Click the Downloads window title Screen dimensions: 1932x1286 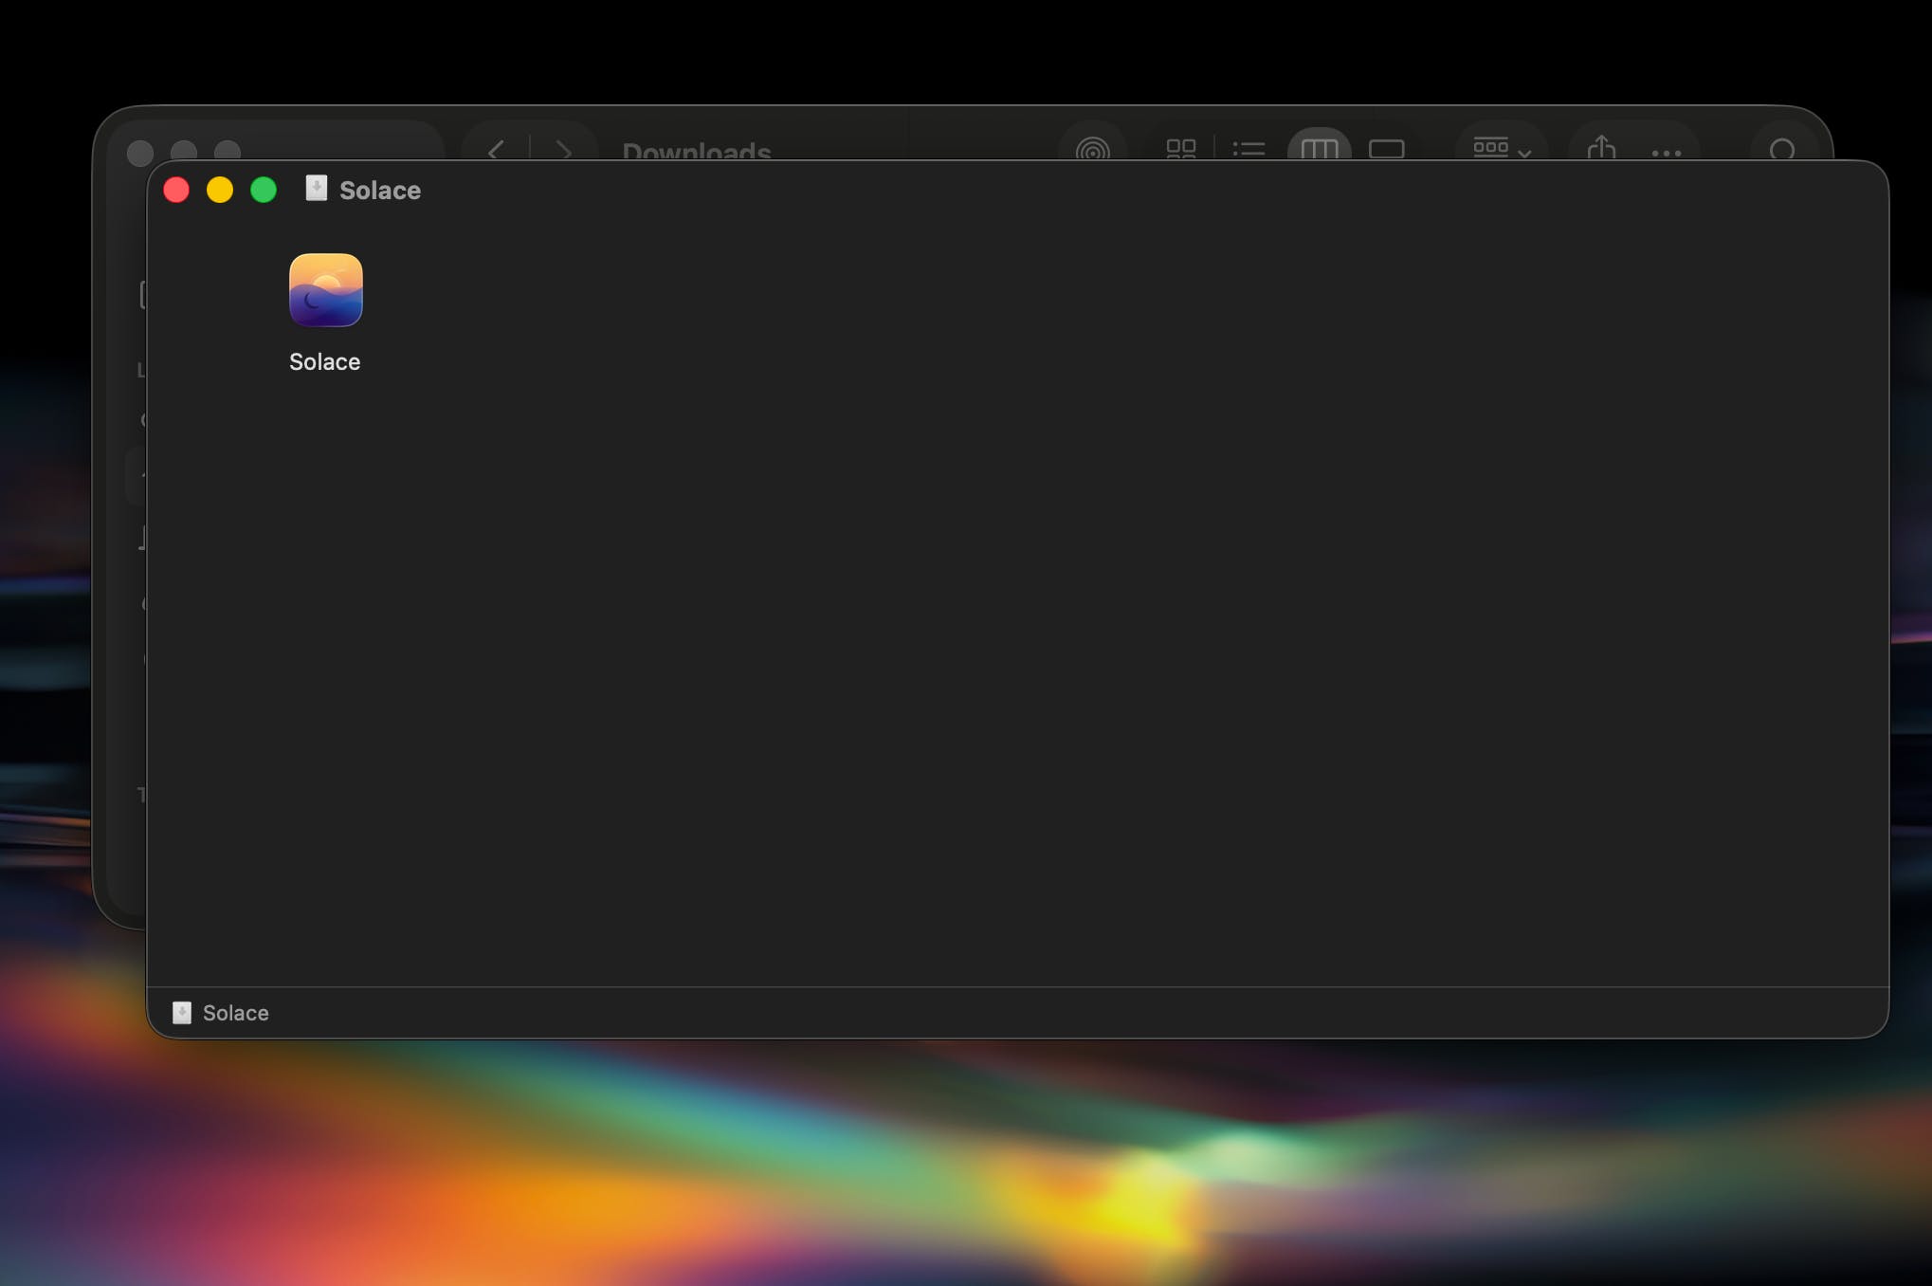point(696,152)
